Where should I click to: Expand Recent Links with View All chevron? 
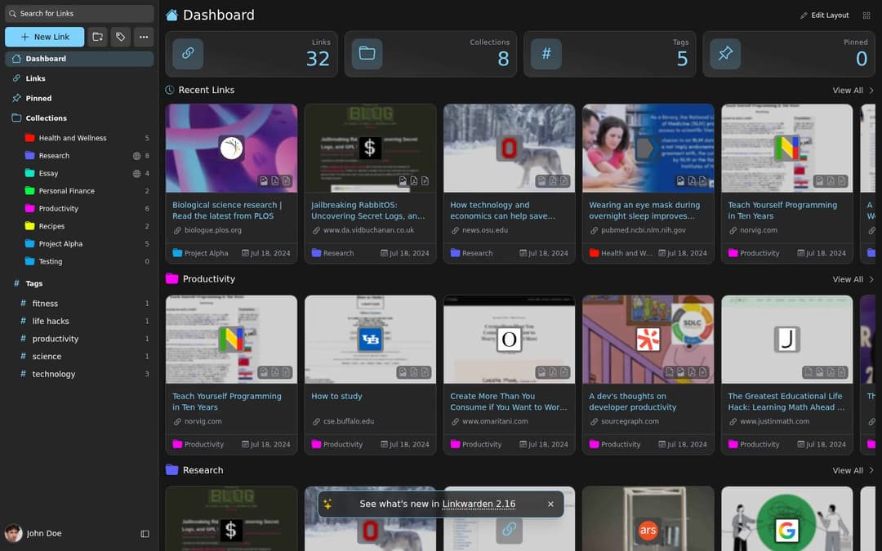853,91
